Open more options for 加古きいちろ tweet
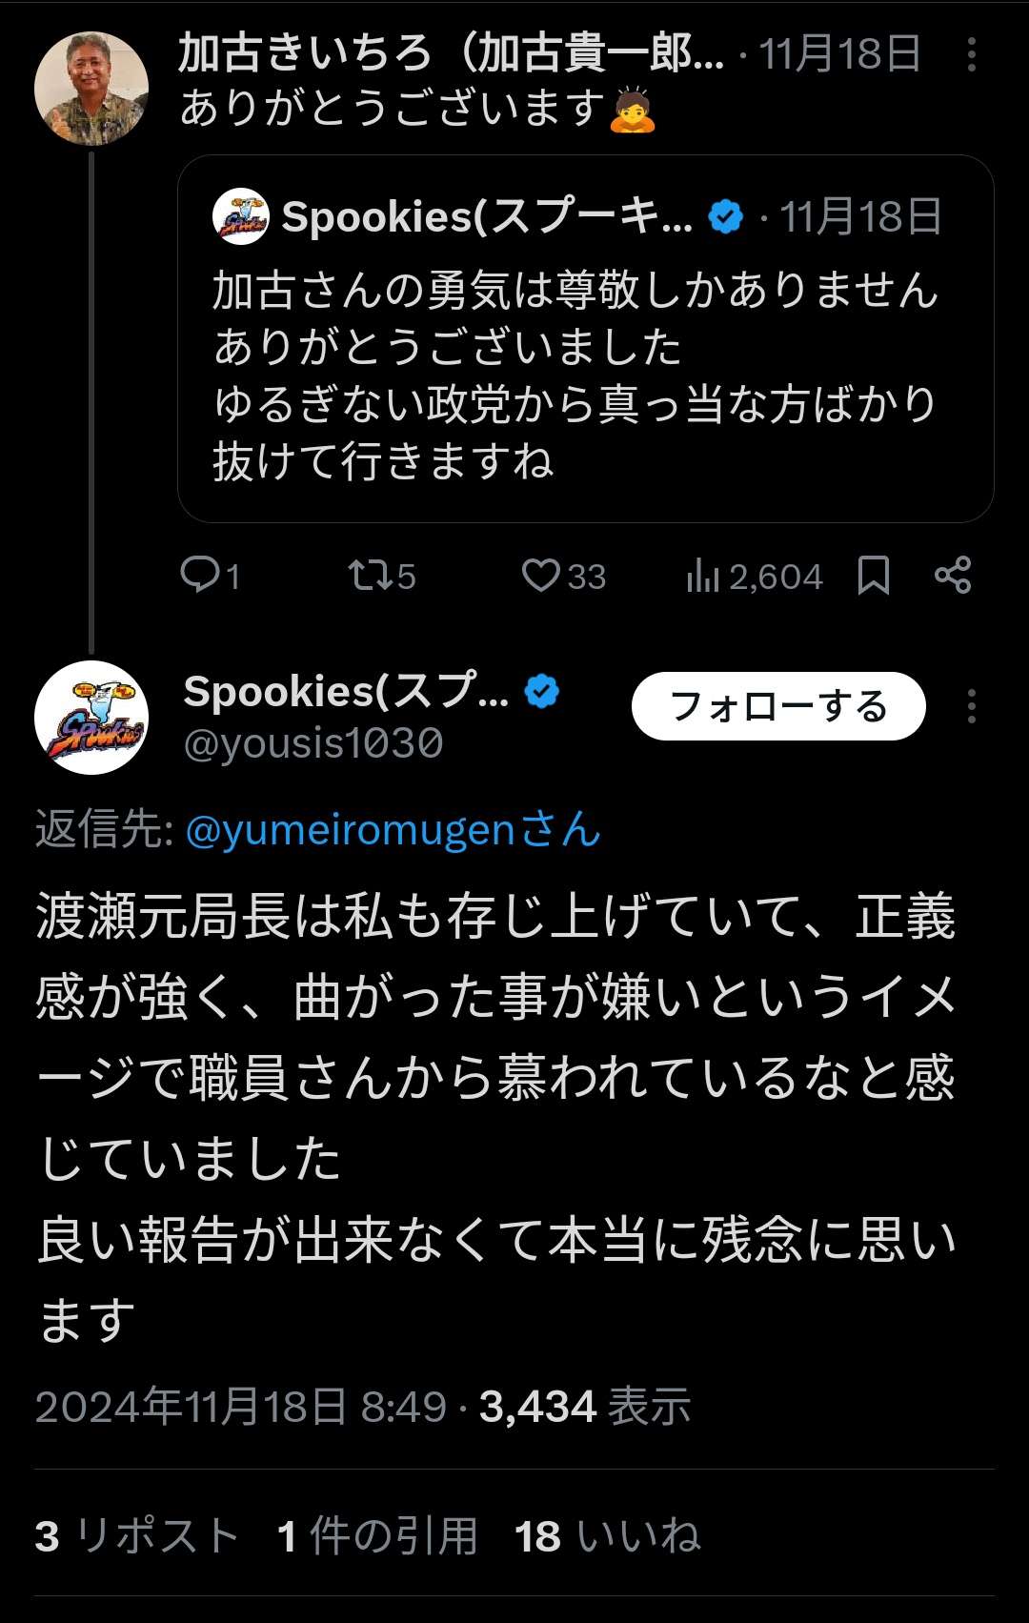 (x=971, y=55)
